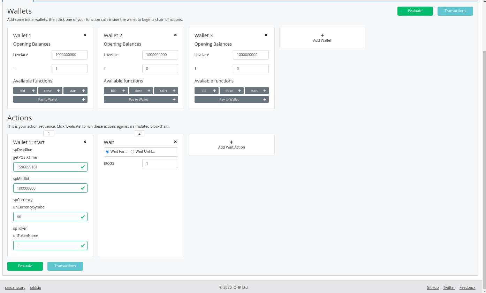
Task: Edit the Wallet 1 Lovelace balance field
Action: click(x=69, y=55)
